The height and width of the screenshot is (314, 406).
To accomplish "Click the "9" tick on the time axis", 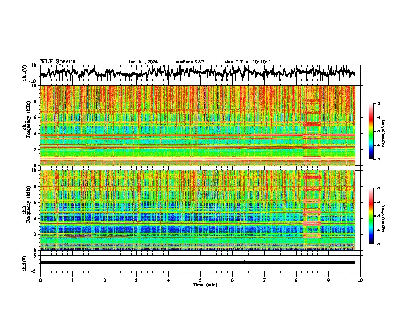I will click(328, 280).
